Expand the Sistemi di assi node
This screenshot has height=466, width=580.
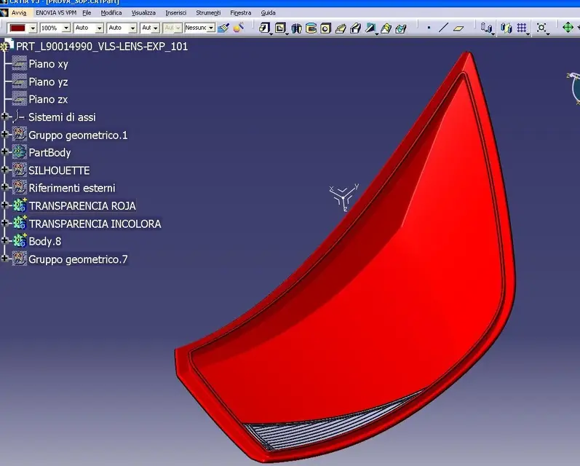[4, 116]
